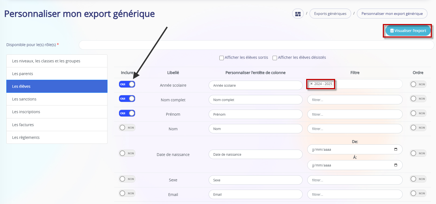Open the calendar picker for the À date
The width and height of the screenshot is (436, 204).
(396, 165)
